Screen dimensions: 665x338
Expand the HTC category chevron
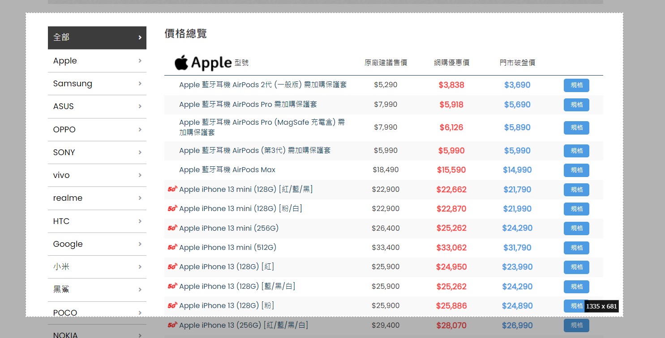pos(140,221)
